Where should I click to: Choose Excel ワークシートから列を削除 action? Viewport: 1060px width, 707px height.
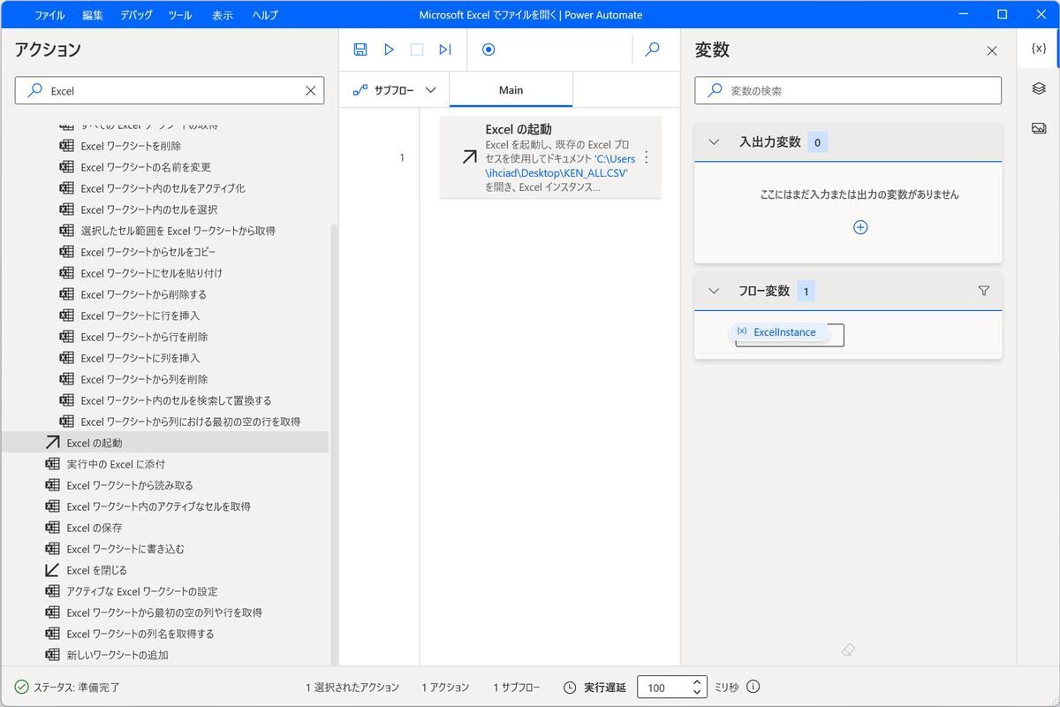[144, 379]
